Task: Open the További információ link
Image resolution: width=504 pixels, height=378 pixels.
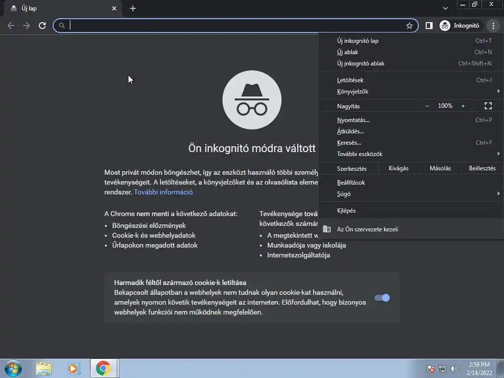Action: pos(163,192)
